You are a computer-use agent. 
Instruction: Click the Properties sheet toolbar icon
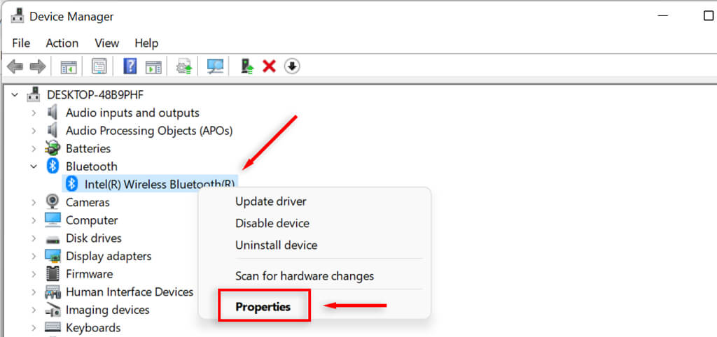point(99,66)
